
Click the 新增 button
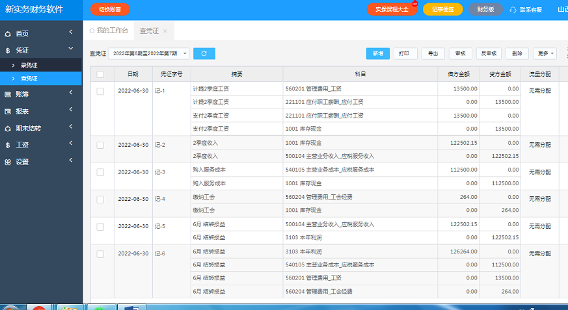point(378,53)
